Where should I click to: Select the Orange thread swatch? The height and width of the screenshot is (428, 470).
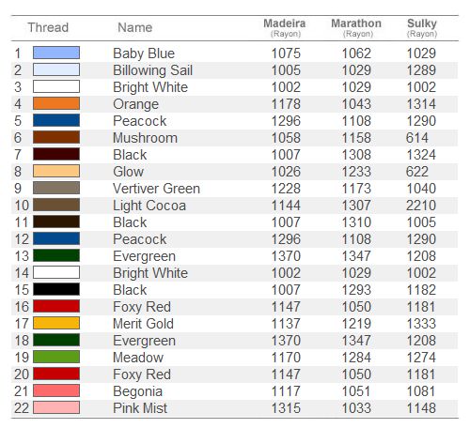click(56, 103)
